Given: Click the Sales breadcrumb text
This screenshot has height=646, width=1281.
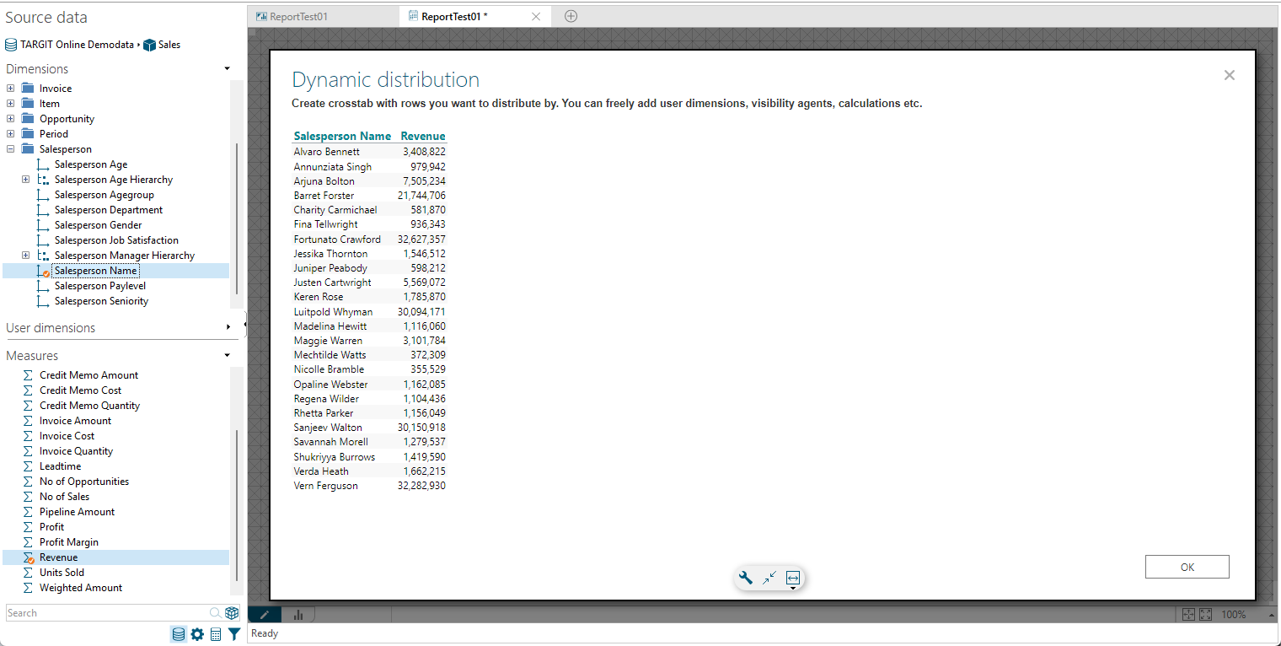Looking at the screenshot, I should [x=169, y=45].
